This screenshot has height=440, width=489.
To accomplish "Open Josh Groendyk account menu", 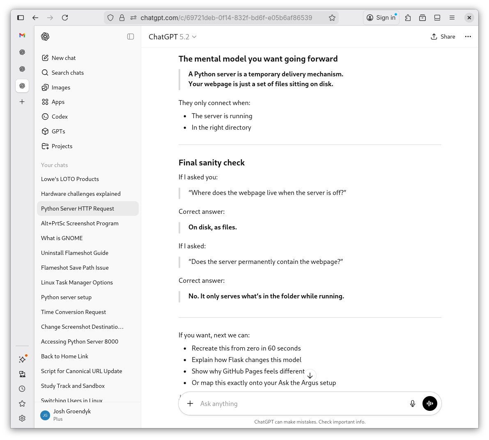I will pyautogui.click(x=72, y=415).
